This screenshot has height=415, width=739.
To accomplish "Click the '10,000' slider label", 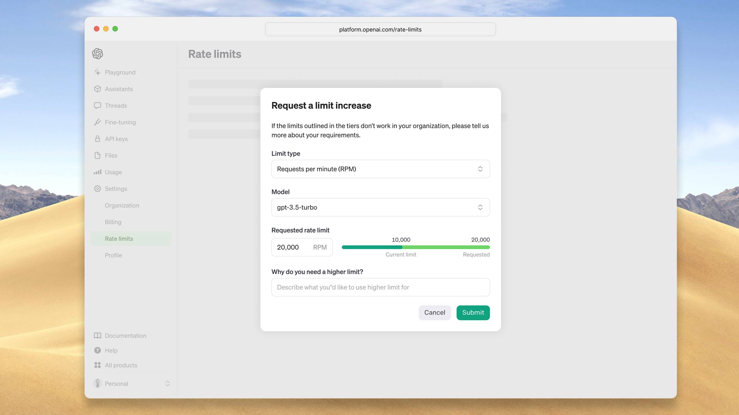I will (x=401, y=239).
